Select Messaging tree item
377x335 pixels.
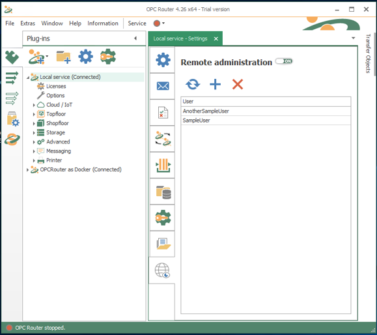coord(59,151)
